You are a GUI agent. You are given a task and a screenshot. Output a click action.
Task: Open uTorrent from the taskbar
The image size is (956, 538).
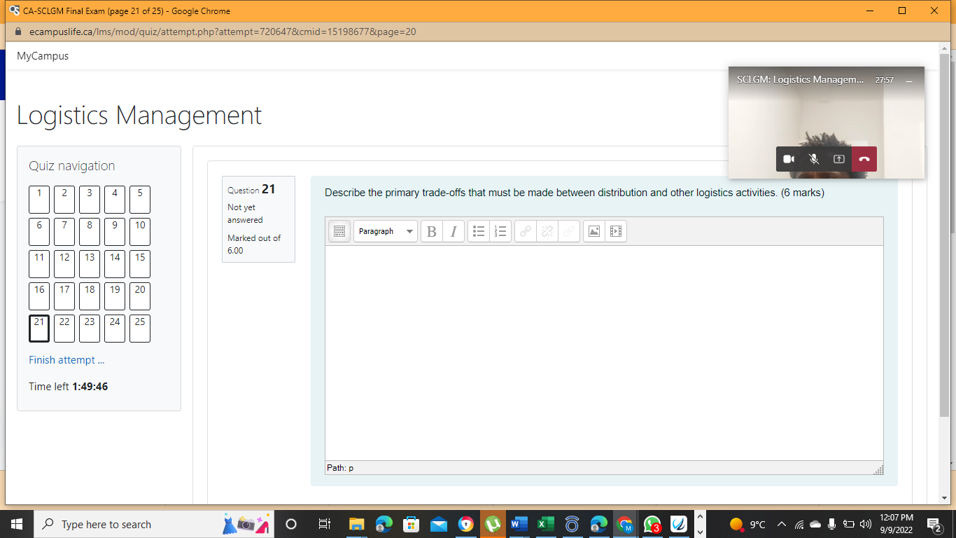[493, 524]
